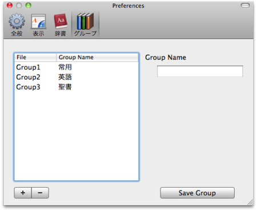
Task: Open the 辞書 dictionary preferences pane
Action: [x=61, y=25]
